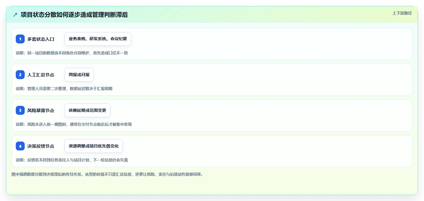This screenshot has width=424, height=201.
Task: Click the note starting 说明：风险未进入统一视图
Action: coord(74,124)
